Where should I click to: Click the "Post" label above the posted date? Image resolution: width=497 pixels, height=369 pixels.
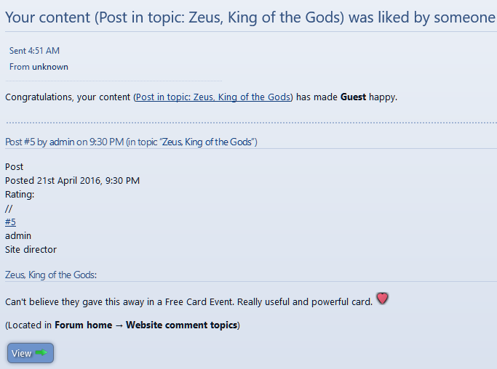click(x=14, y=166)
